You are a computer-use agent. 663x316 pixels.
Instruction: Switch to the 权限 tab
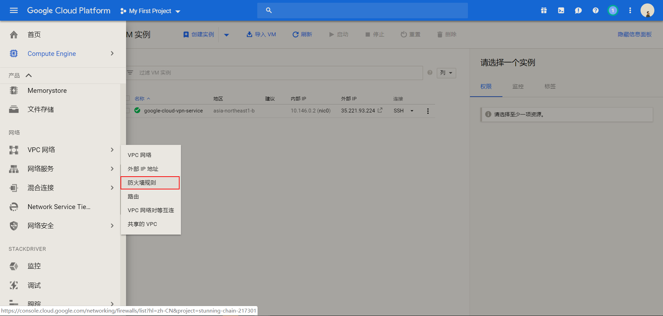[x=486, y=87]
